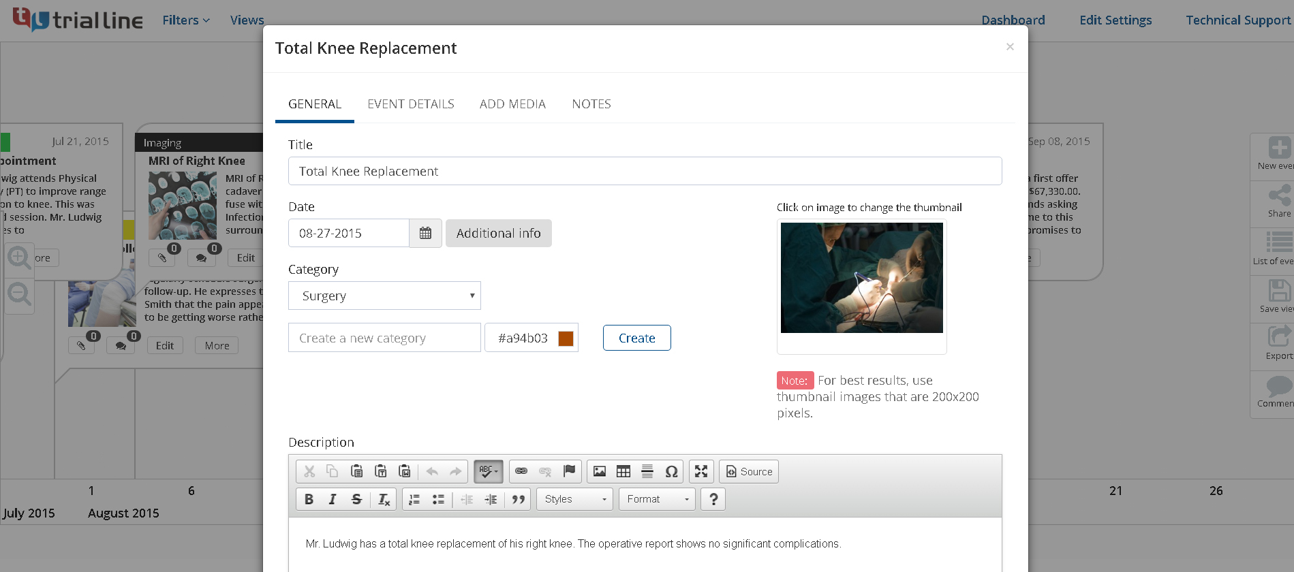Insert an anchor with the flag icon
The height and width of the screenshot is (572, 1294).
(569, 471)
